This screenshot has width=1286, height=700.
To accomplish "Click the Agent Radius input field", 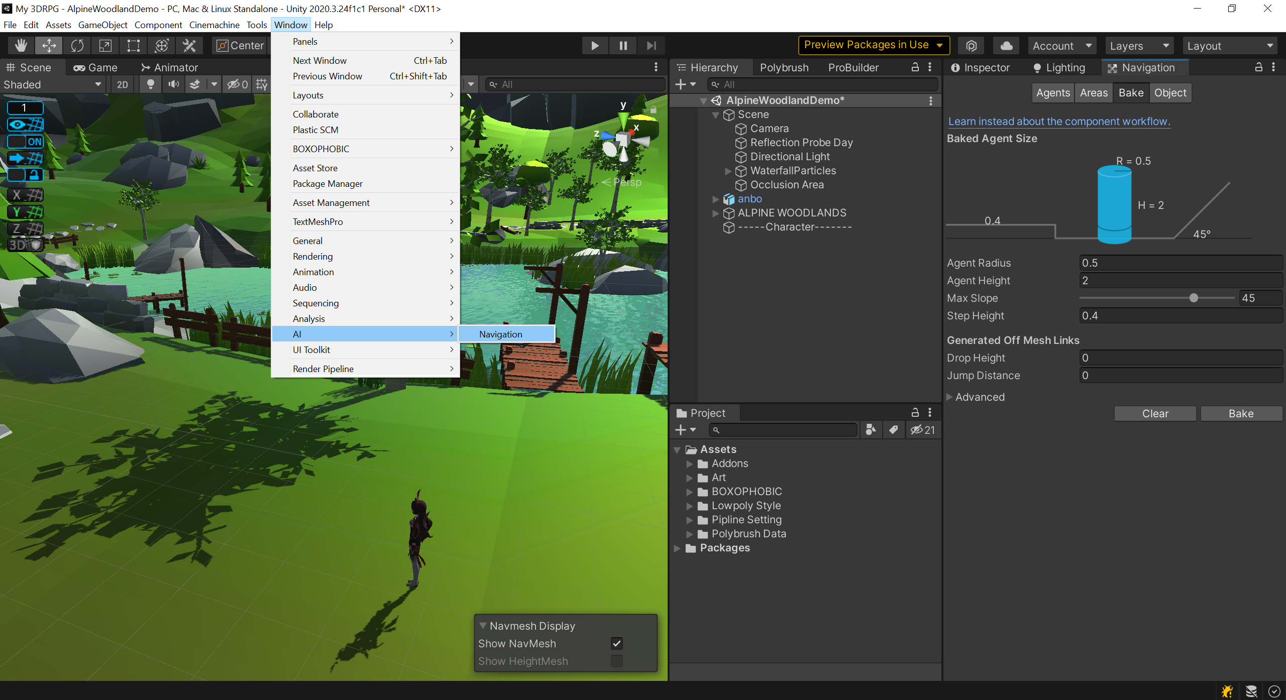I will click(x=1181, y=263).
